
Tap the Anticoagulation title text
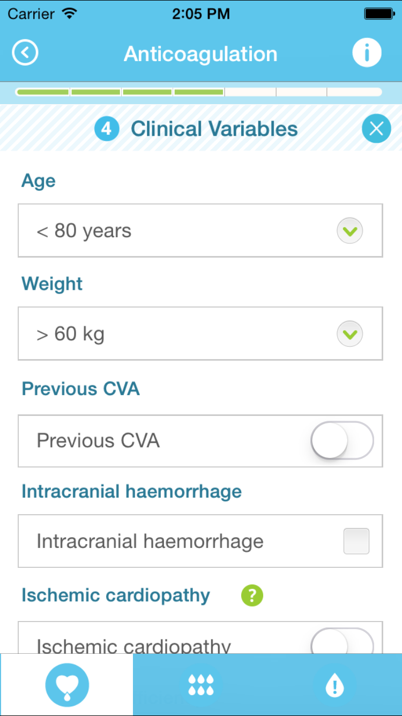(200, 54)
